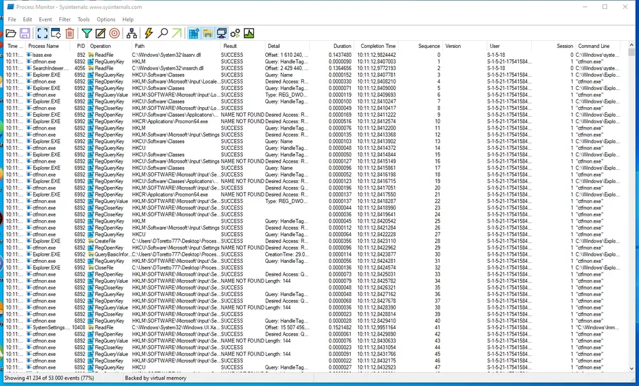Open a saved log with the folder icon
Screen dimensions: 639x386
pyautogui.click(x=11, y=33)
